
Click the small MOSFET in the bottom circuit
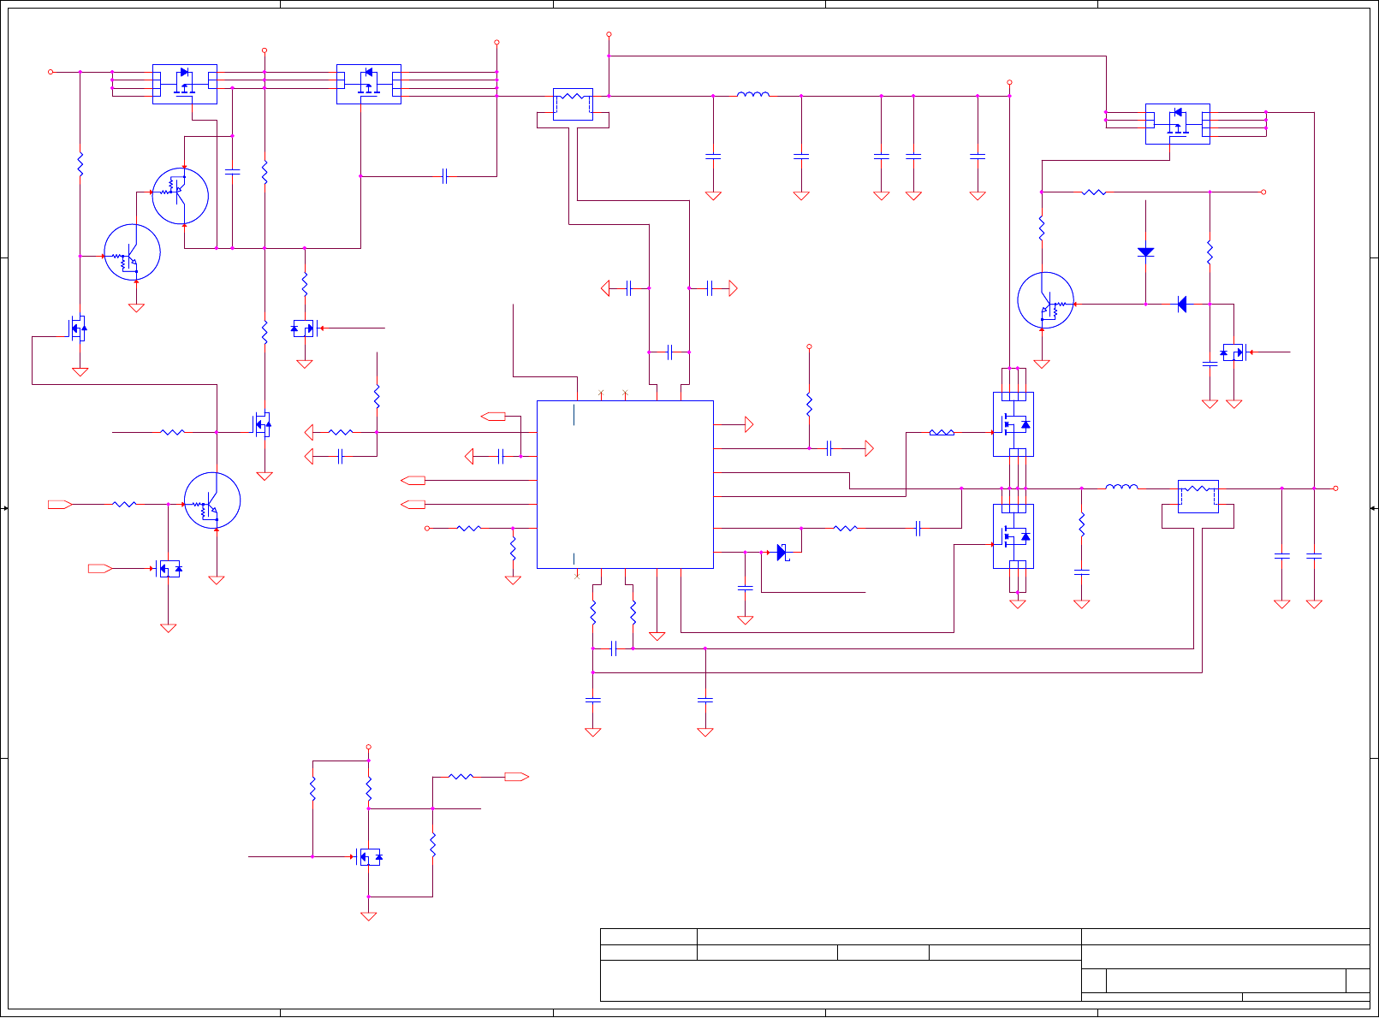coord(369,856)
